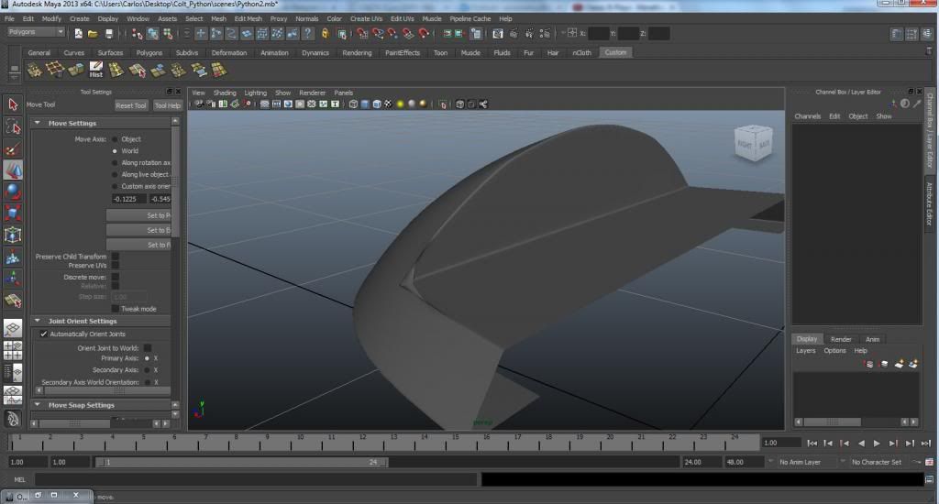Select the Paint Selection tool in toolbox
939x504 pixels.
(x=13, y=148)
